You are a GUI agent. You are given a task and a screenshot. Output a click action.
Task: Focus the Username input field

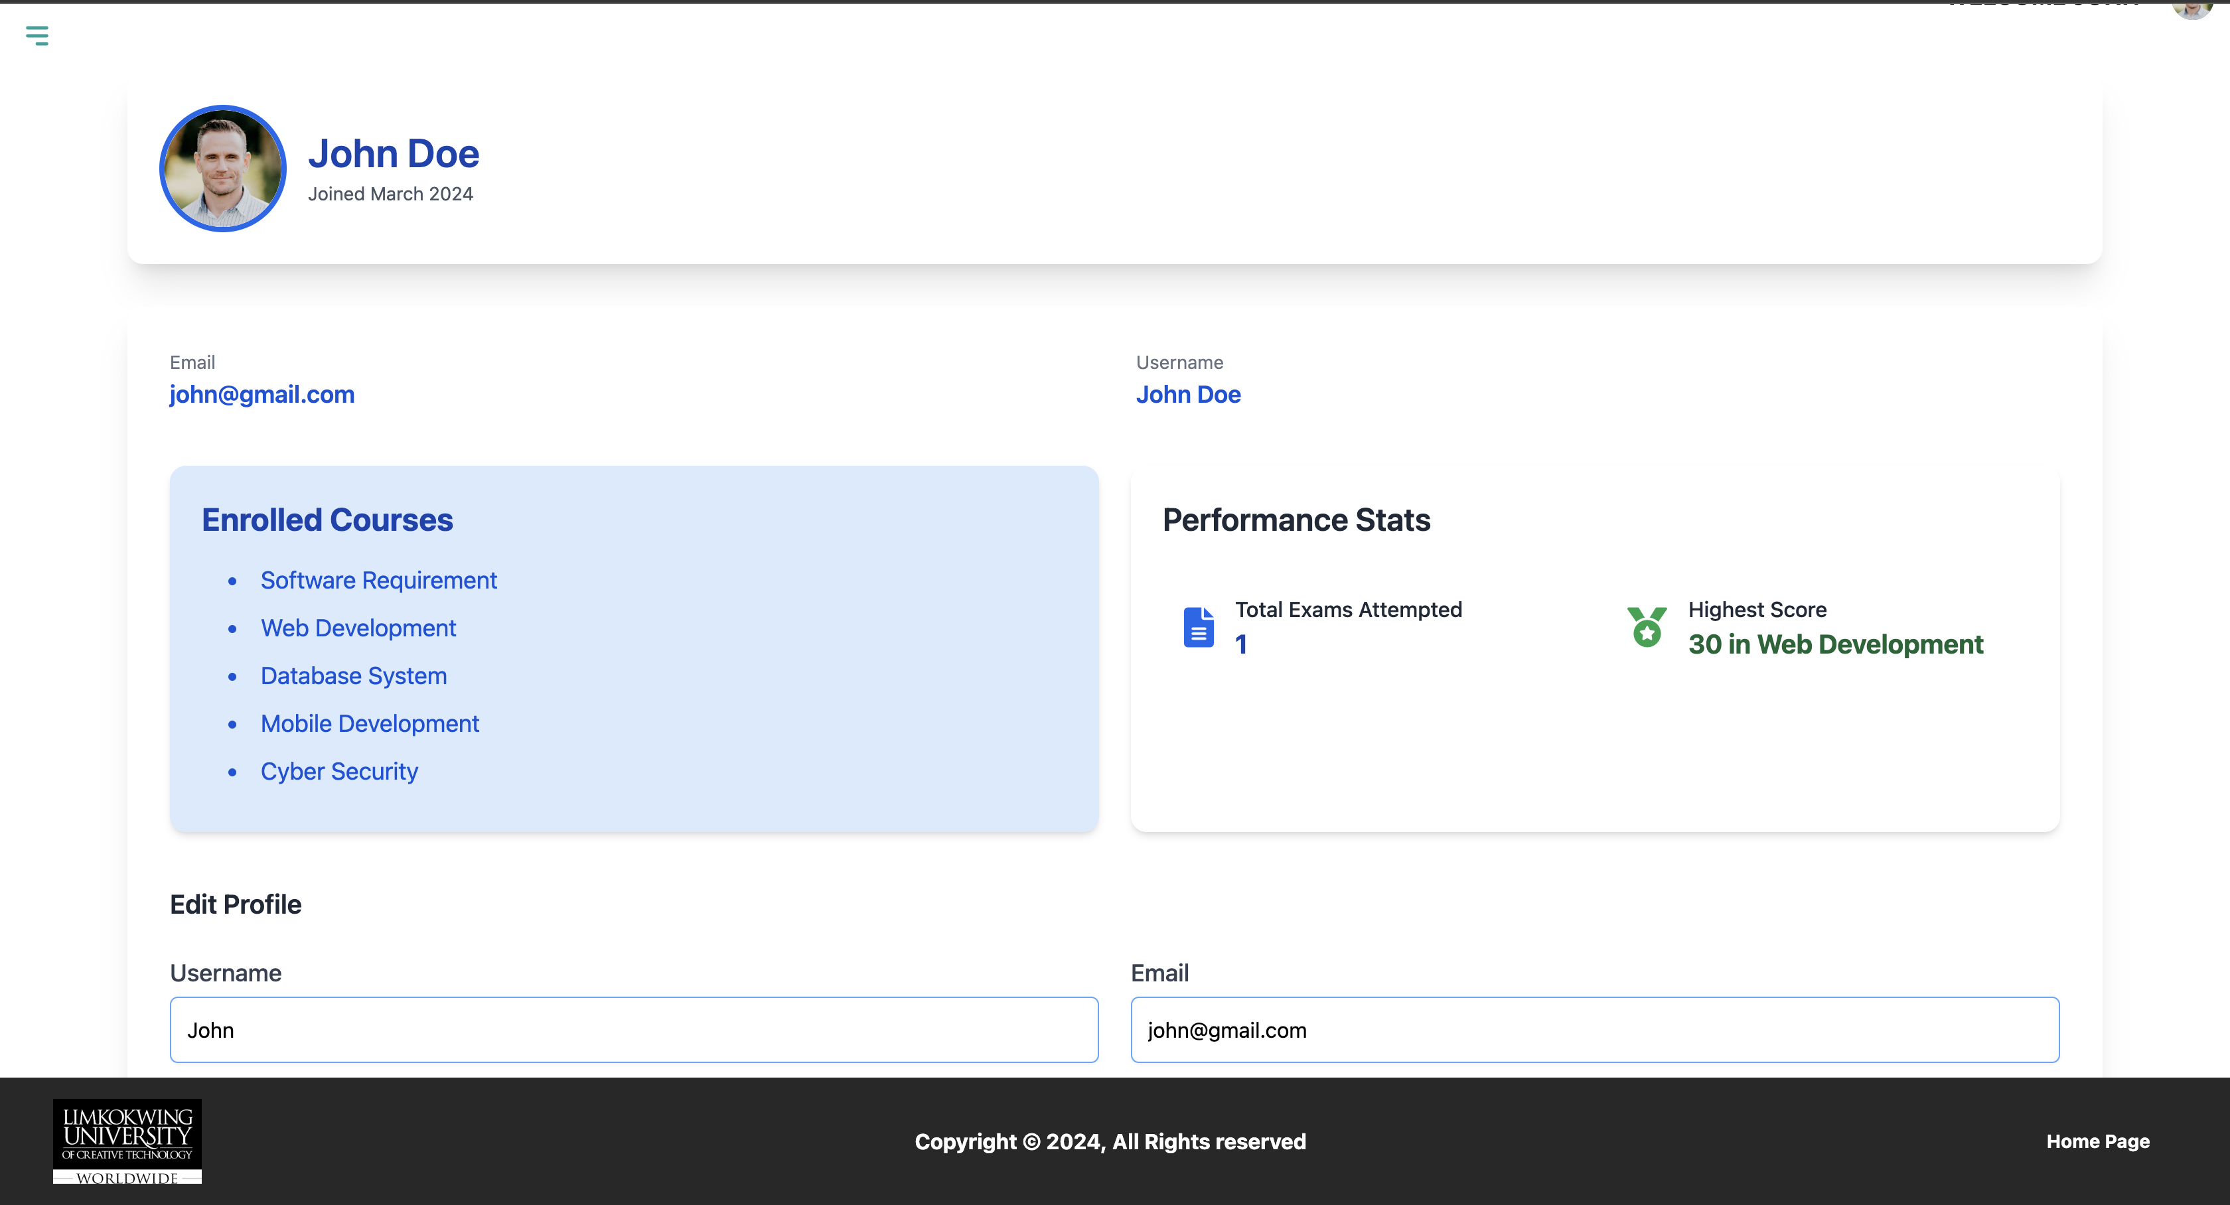(x=634, y=1030)
